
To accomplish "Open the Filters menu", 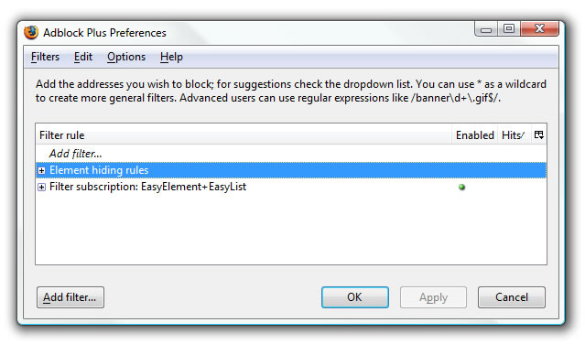I will 45,57.
